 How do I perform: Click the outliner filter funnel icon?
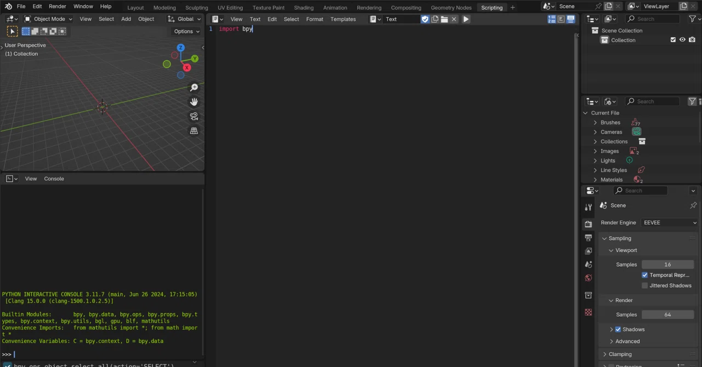[x=692, y=19]
